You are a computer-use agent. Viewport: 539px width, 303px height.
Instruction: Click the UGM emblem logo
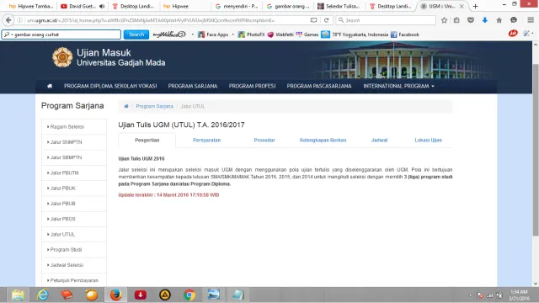[62, 57]
